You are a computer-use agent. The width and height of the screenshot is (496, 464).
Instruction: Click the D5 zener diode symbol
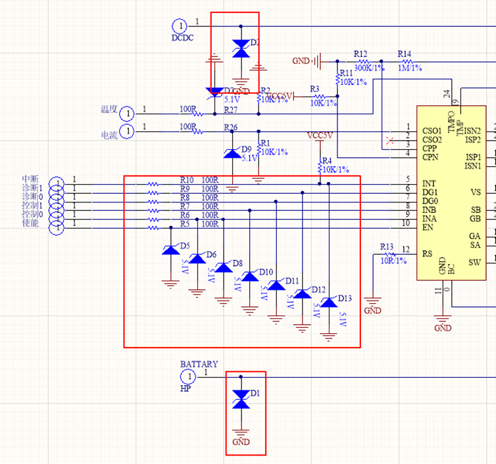(x=170, y=250)
